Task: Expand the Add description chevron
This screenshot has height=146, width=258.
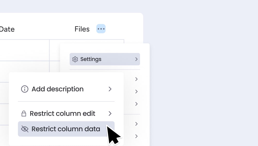Action: click(110, 89)
